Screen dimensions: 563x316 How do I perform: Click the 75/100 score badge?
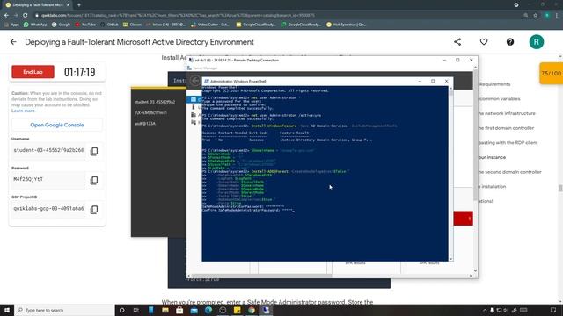coord(552,74)
